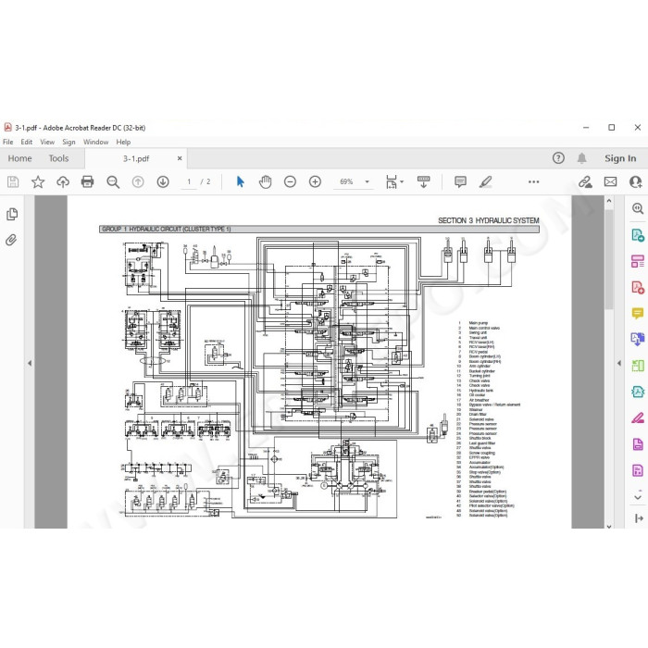Click the vertical scrollbar thumb
Viewport: 648px width, 648px height.
(609, 259)
